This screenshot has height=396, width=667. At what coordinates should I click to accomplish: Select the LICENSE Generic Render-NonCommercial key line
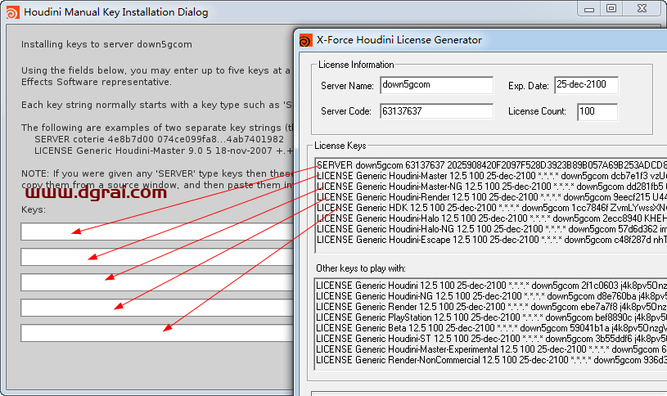[x=491, y=360]
